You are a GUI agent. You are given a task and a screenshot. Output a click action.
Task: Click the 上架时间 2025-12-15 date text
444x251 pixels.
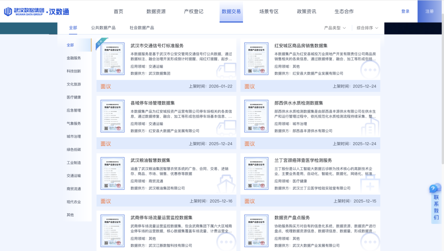pyautogui.click(x=354, y=201)
